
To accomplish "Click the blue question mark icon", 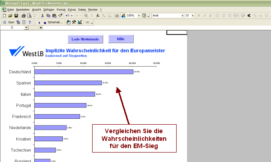I will pyautogui.click(x=30, y=22).
